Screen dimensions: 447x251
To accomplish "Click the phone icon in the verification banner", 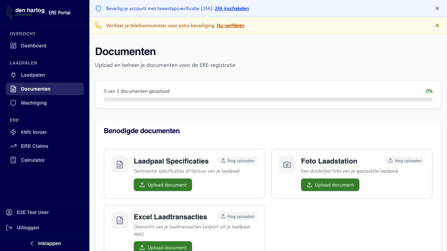I will pyautogui.click(x=98, y=25).
